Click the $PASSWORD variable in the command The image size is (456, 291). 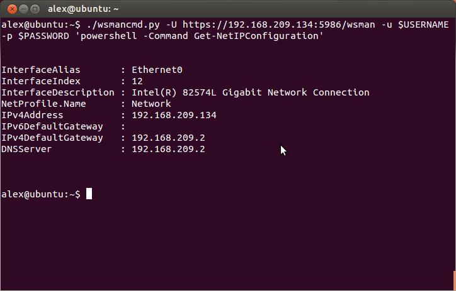(43, 36)
